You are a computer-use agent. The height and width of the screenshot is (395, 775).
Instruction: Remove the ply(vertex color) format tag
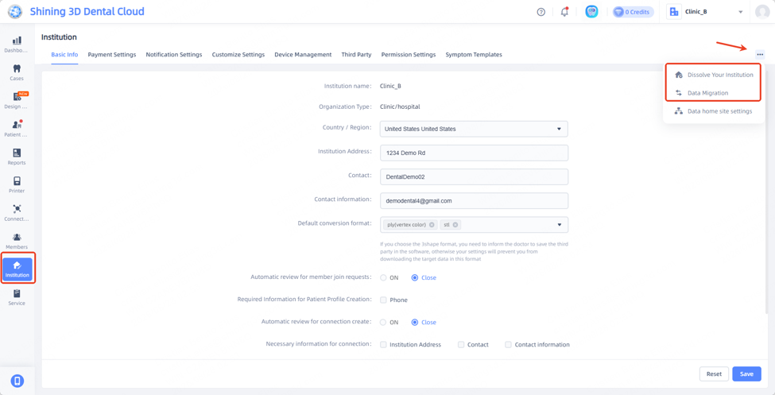coord(432,224)
